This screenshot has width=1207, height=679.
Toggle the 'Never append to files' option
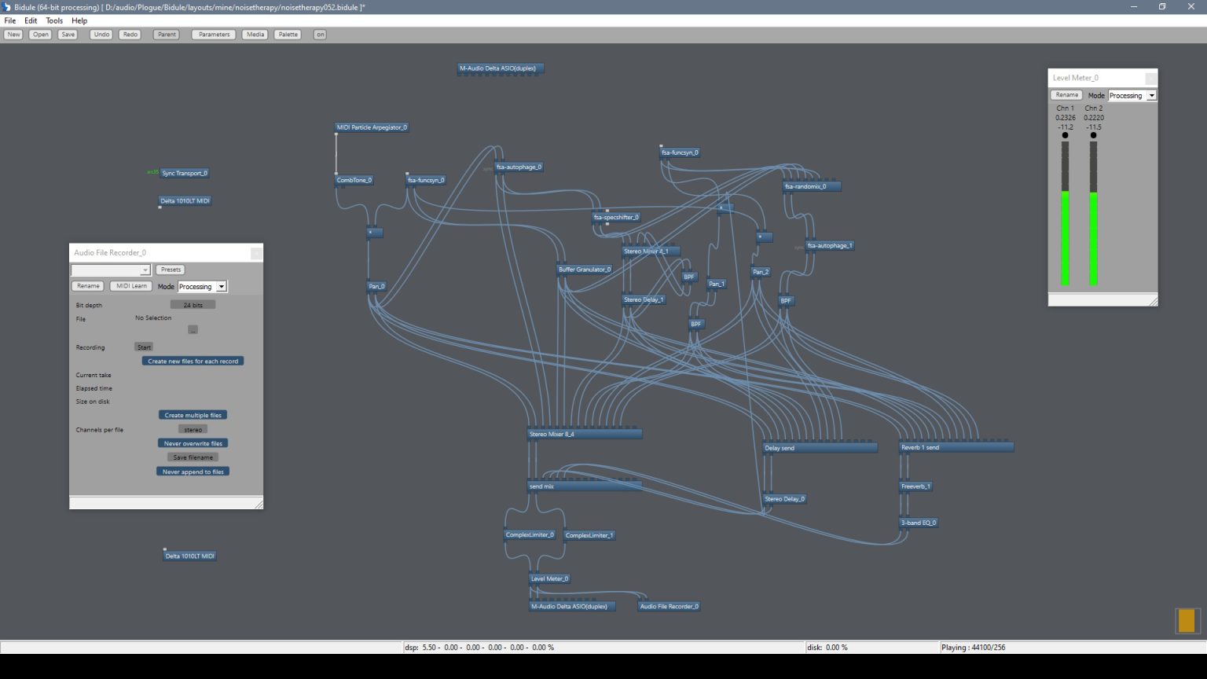[x=193, y=472]
